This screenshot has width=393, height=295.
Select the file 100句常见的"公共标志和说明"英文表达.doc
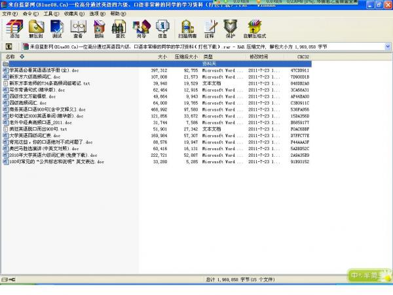pos(56,161)
